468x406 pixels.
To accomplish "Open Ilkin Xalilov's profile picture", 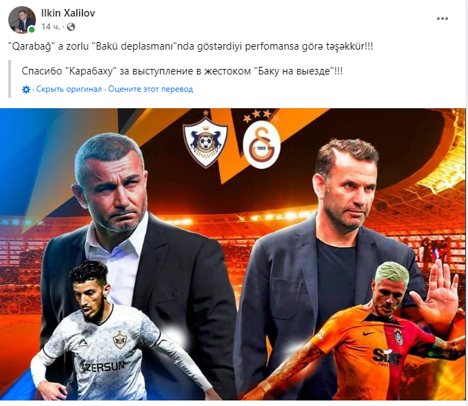I will pyautogui.click(x=21, y=20).
